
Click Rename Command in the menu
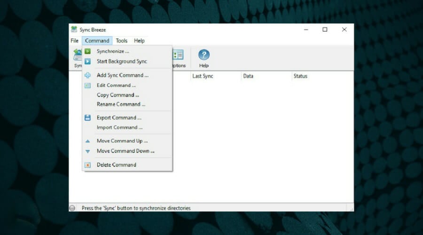[x=121, y=104]
